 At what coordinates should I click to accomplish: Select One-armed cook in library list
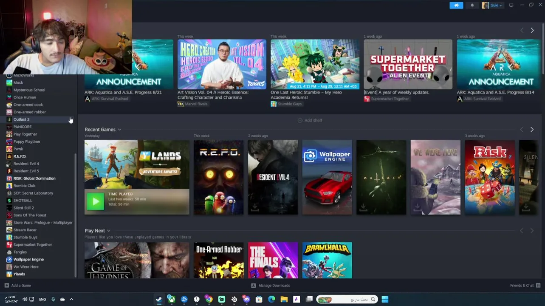click(28, 105)
